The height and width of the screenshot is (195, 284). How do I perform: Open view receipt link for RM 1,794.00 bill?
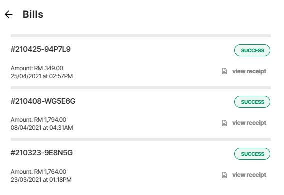pos(249,123)
